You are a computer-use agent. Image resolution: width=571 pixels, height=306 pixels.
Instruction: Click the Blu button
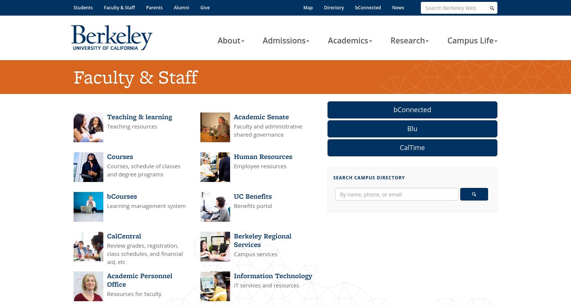(x=412, y=129)
